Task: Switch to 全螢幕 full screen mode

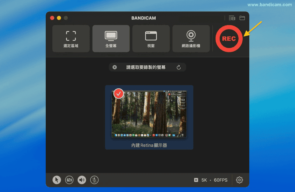Action: (111, 39)
